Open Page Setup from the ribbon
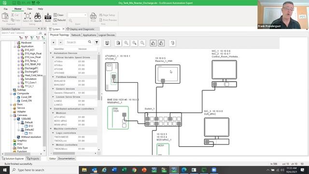This screenshot has width=309, height=174. (x=107, y=15)
